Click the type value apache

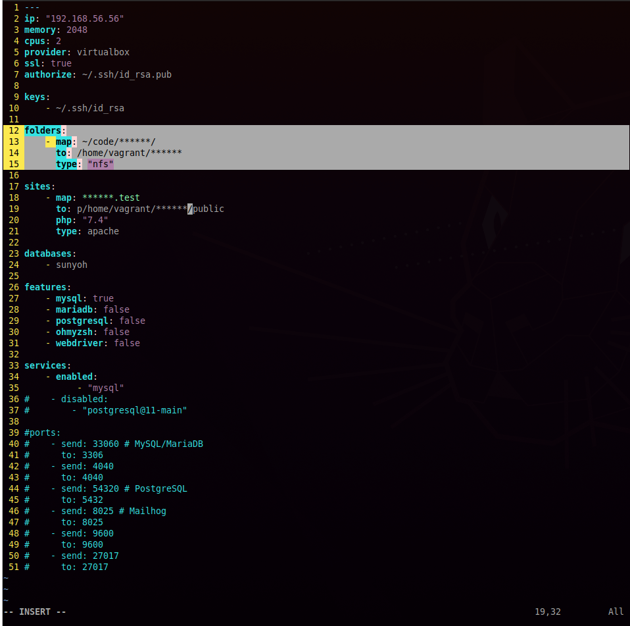click(103, 231)
